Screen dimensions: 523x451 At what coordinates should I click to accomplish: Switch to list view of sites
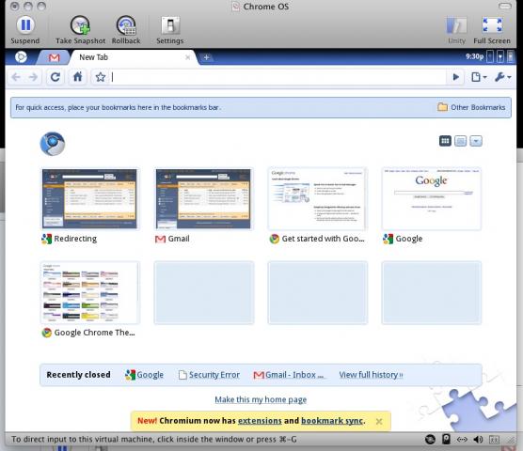[460, 141]
